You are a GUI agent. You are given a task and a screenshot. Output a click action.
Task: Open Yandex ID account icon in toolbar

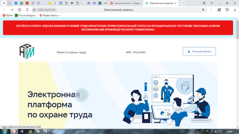(20, 10)
